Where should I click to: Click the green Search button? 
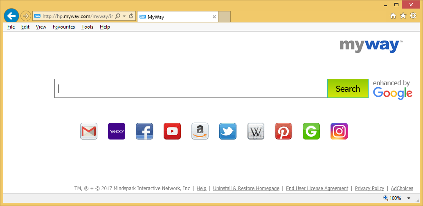(348, 89)
